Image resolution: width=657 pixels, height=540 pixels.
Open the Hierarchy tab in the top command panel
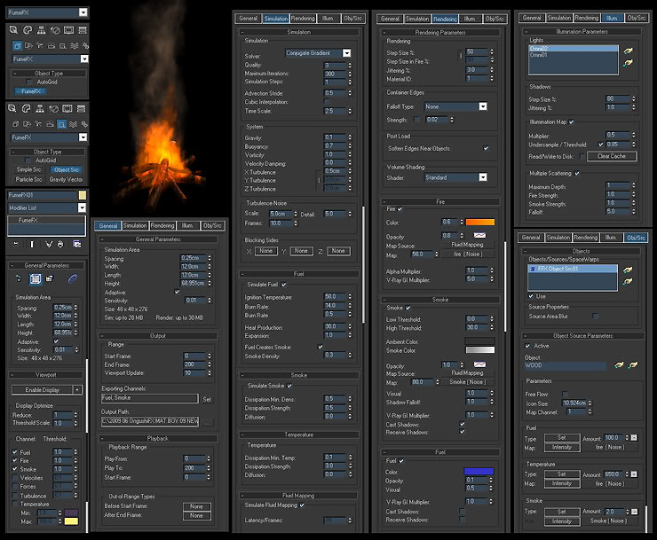tap(41, 30)
